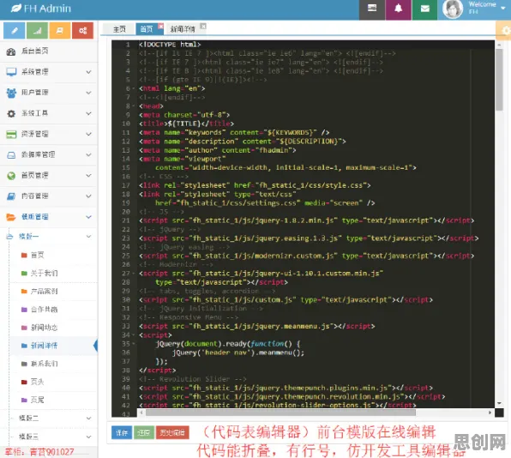Click the monitor icon beside 系统管理
This screenshot has height=458, width=511.
point(11,72)
